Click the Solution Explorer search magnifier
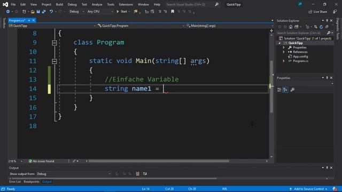342x192 pixels. pyautogui.click(x=329, y=33)
